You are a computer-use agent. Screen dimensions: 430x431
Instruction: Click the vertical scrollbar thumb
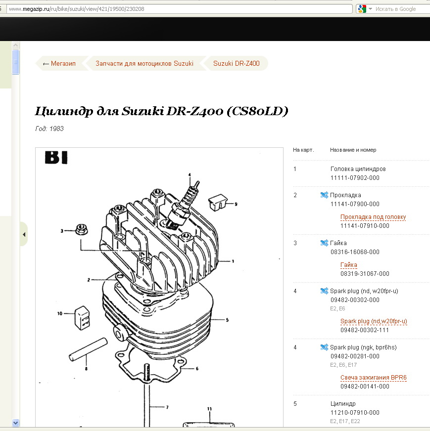click(16, 62)
